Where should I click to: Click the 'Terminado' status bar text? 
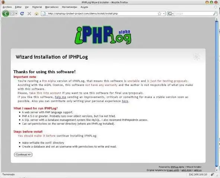pyautogui.click(x=9, y=174)
